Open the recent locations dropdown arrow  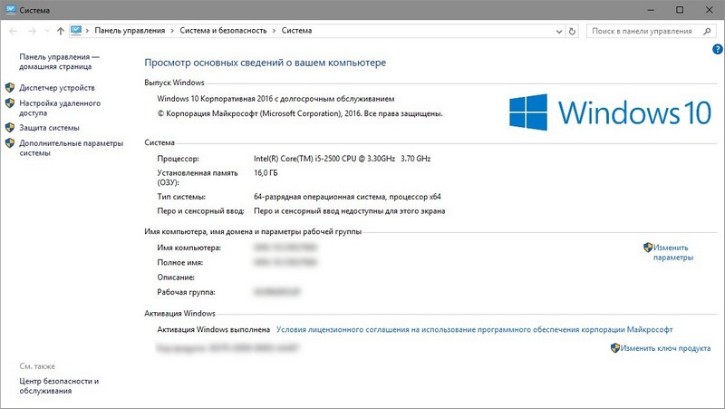coord(47,31)
